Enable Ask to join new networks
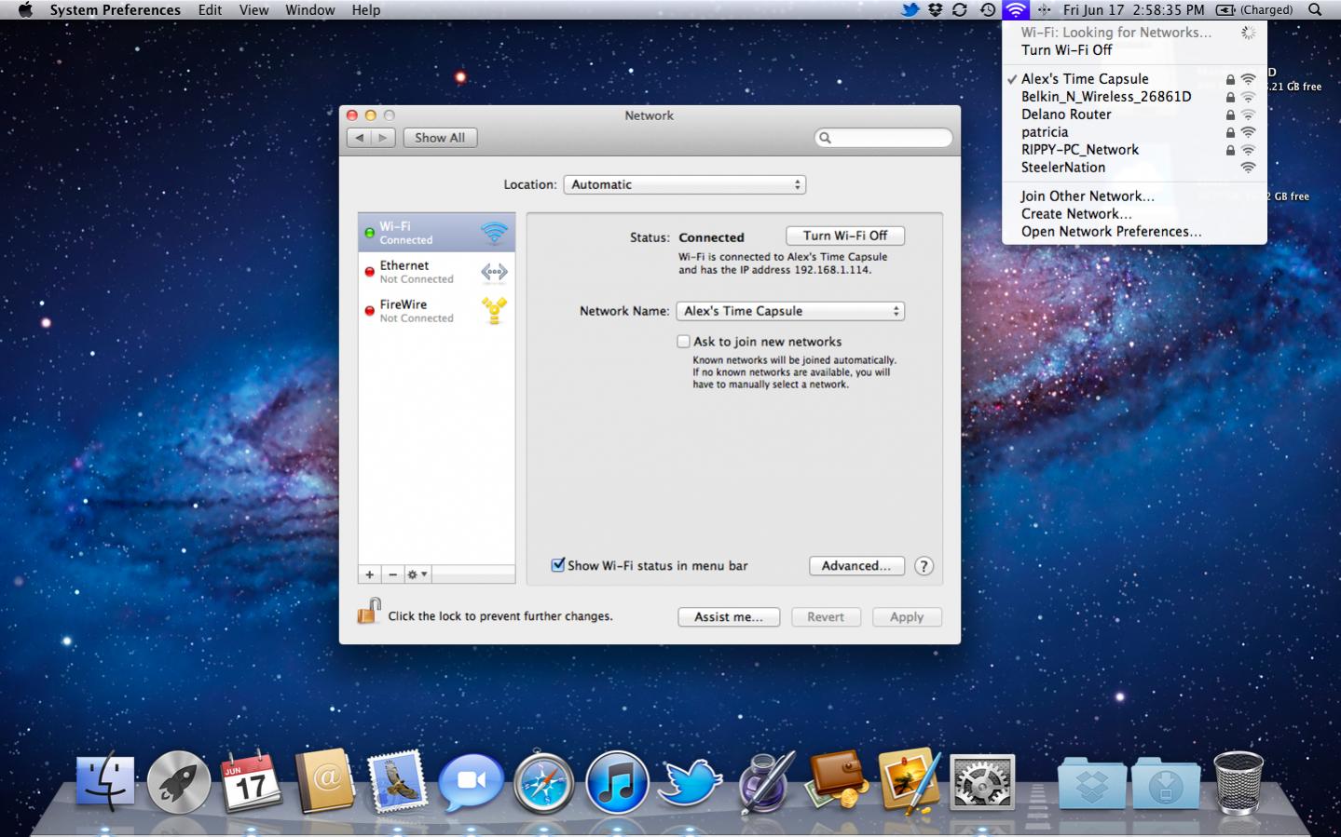The width and height of the screenshot is (1341, 837). click(684, 342)
